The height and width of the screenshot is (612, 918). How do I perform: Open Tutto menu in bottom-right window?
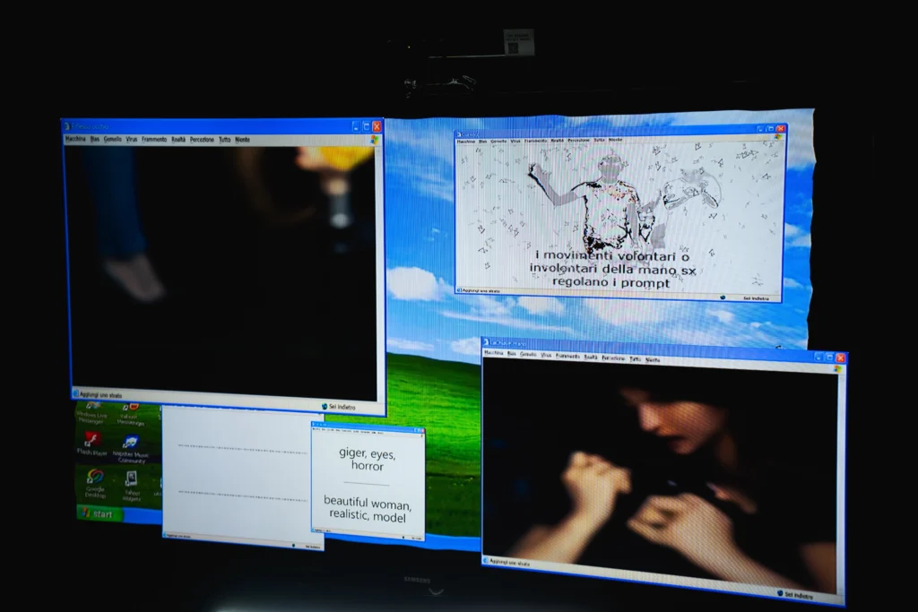tap(636, 359)
